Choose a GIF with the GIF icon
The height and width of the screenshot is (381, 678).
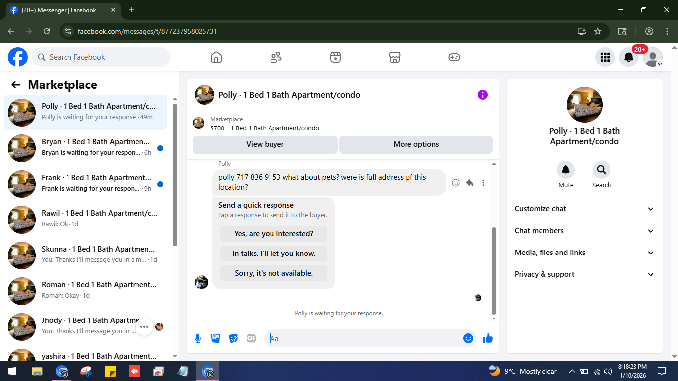251,338
